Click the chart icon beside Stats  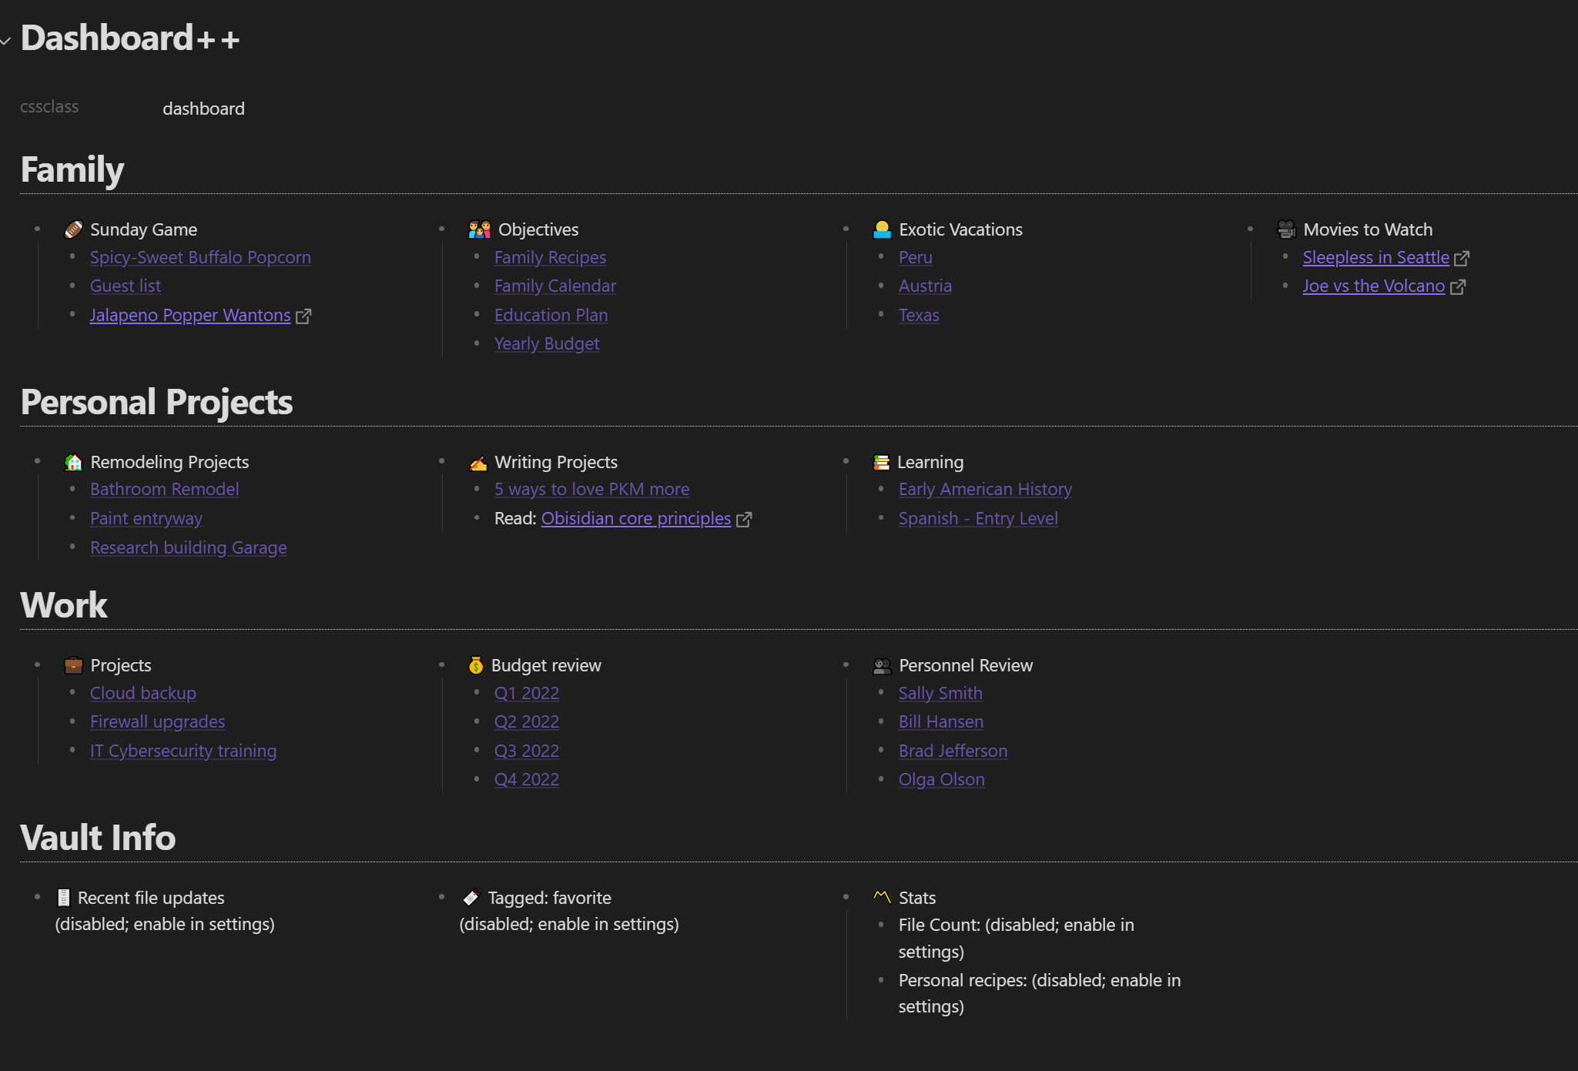pyautogui.click(x=882, y=897)
